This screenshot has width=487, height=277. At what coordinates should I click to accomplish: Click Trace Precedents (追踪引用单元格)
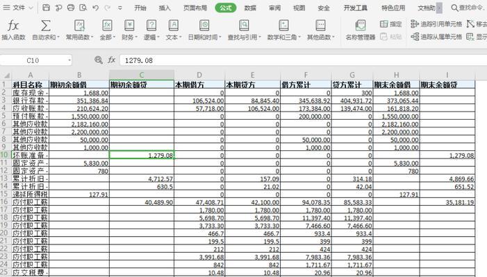[x=436, y=24]
